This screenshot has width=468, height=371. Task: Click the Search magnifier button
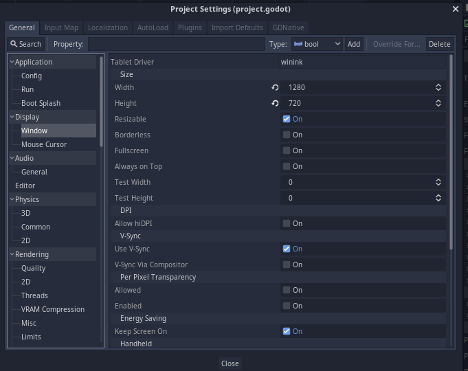coord(26,44)
